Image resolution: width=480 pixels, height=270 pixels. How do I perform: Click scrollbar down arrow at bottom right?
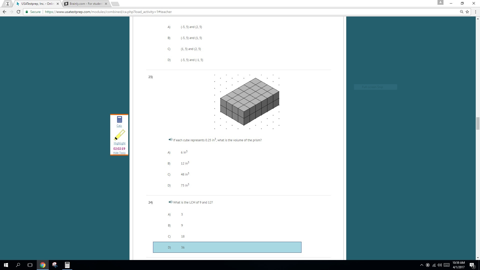478,258
